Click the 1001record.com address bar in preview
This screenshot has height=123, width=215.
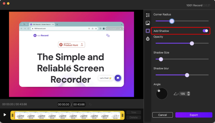[x=64, y=28]
